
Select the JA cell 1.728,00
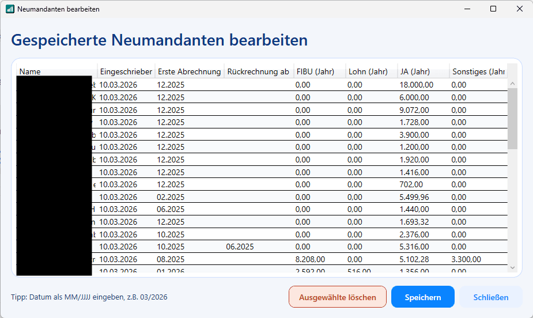point(424,122)
